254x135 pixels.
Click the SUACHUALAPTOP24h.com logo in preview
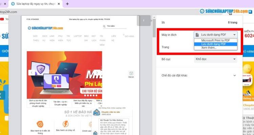click(x=45, y=28)
